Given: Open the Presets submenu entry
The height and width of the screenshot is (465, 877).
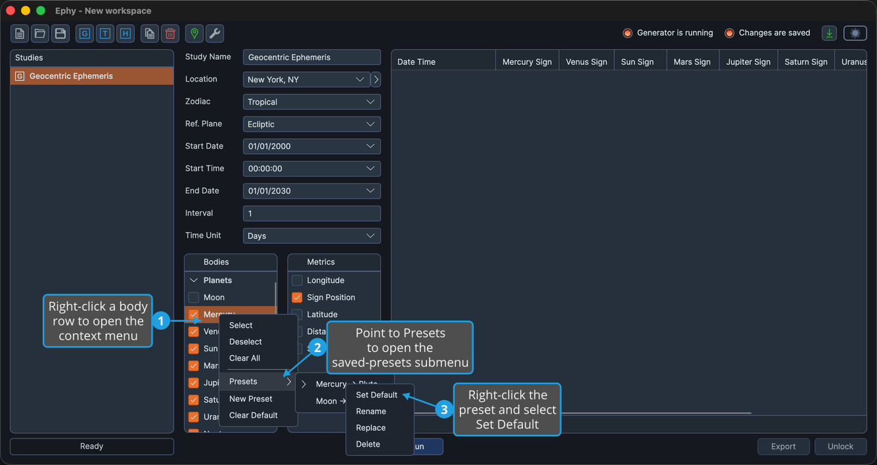Looking at the screenshot, I should 258,382.
